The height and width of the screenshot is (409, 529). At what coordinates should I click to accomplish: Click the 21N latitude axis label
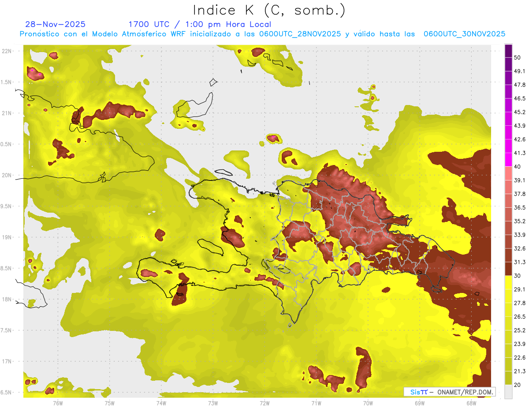pyautogui.click(x=7, y=113)
